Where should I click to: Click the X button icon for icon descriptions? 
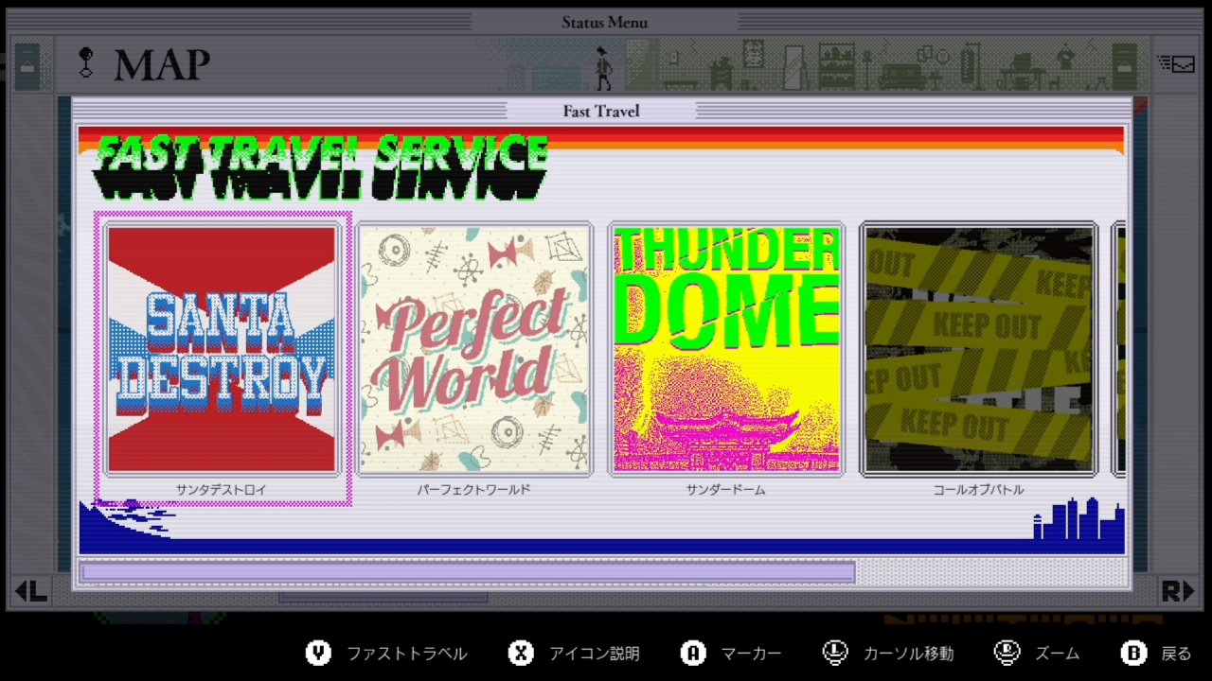coord(521,653)
